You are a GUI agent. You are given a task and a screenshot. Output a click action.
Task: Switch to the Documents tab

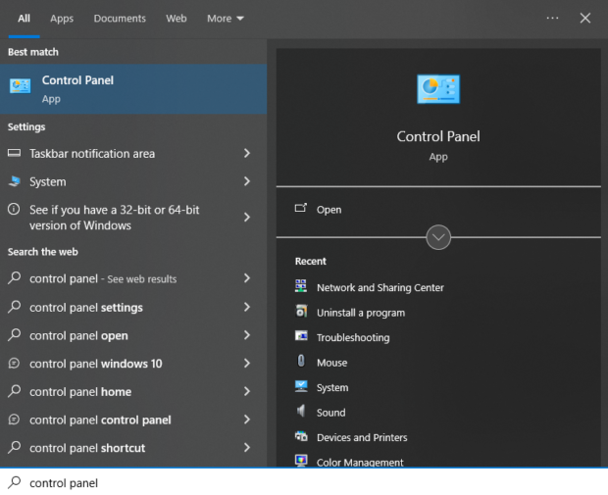tap(120, 19)
